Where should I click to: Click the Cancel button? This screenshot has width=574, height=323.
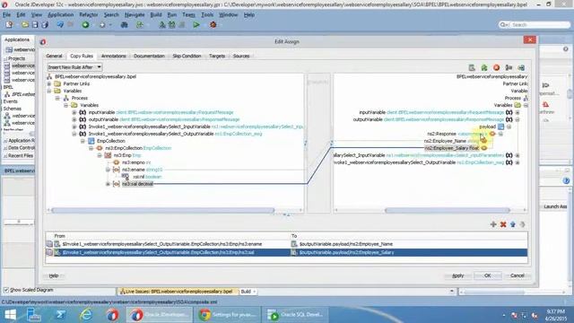coord(517,275)
